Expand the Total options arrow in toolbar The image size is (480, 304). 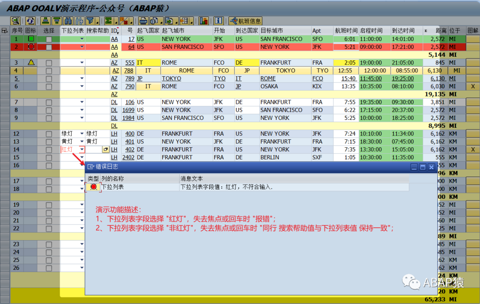coord(116,21)
